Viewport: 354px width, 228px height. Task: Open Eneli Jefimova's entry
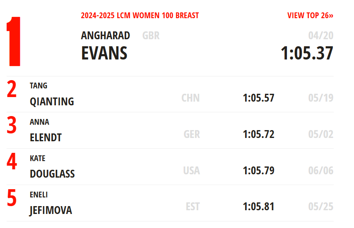[170, 203]
